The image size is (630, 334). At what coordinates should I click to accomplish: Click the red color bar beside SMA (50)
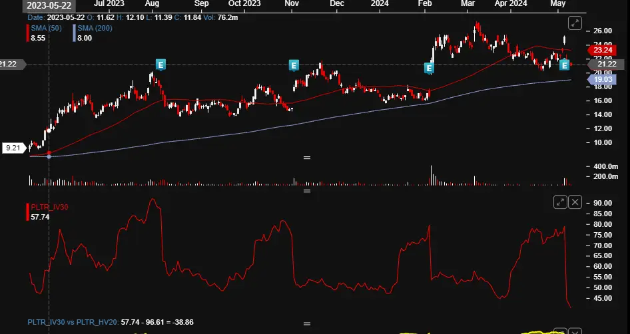click(28, 33)
